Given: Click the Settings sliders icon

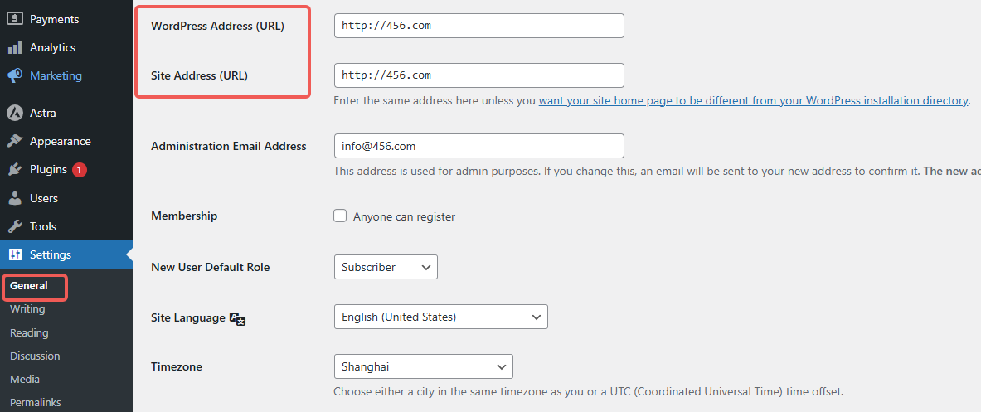Looking at the screenshot, I should click(x=15, y=254).
